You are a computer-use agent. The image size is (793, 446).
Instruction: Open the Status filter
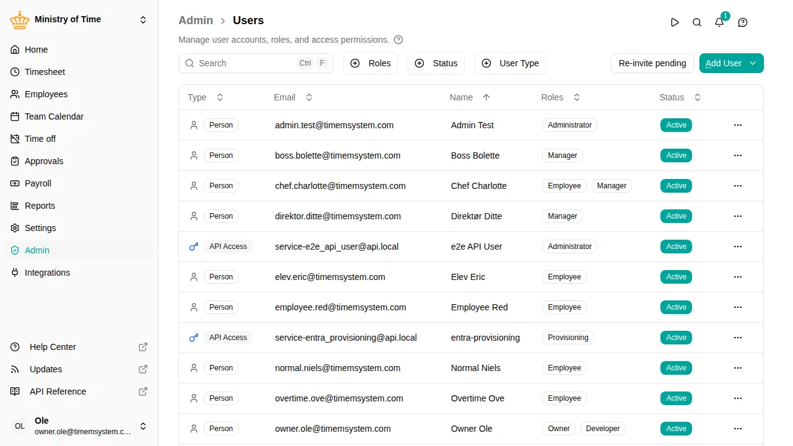tap(436, 63)
